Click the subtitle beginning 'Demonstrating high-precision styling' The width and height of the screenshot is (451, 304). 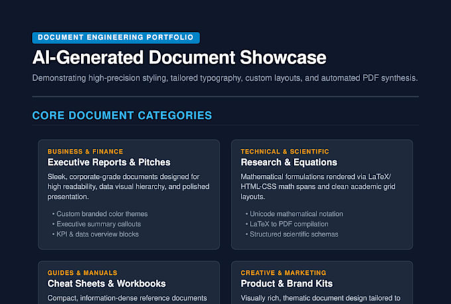tap(225, 78)
